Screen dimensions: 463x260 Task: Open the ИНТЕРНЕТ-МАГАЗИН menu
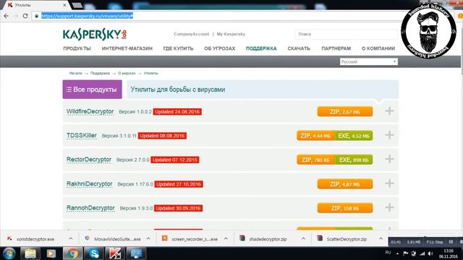[x=127, y=48]
